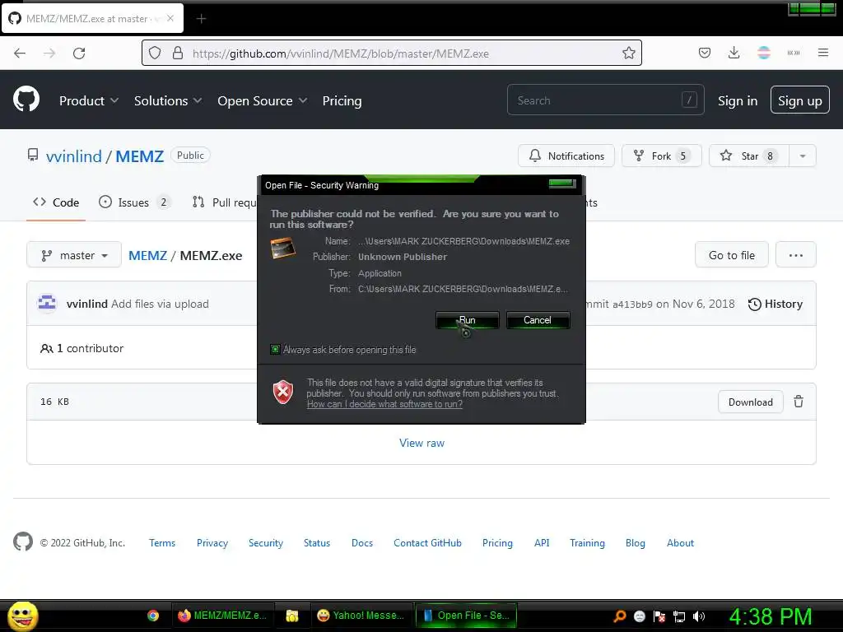843x632 pixels.
Task: Reload the page with refresh icon
Action: tap(79, 53)
